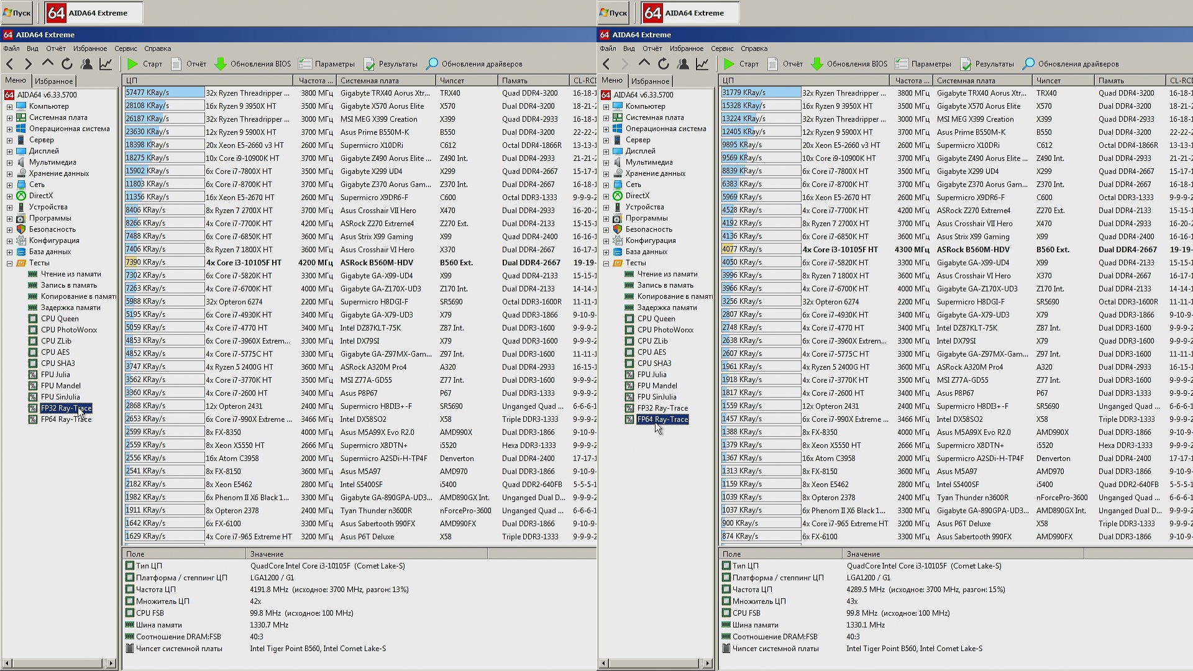Viewport: 1193px width, 671px height.
Task: Click refresh icon in right window toolbar
Action: point(664,64)
